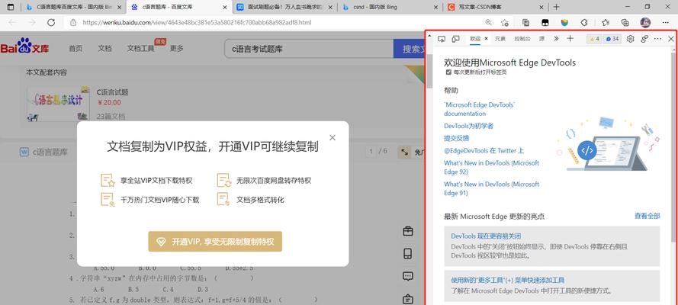The height and width of the screenshot is (305, 678).
Task: Click the colorful shield extension icon
Action: tap(564, 22)
